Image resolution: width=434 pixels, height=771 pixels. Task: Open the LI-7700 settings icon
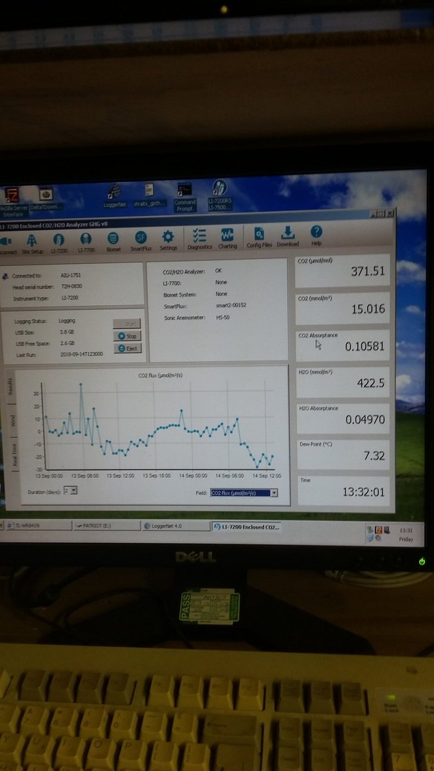point(86,242)
